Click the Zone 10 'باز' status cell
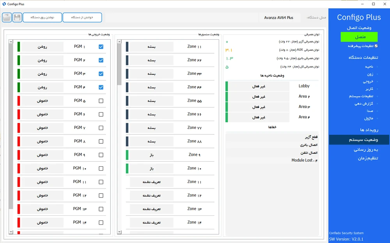 coord(151,169)
